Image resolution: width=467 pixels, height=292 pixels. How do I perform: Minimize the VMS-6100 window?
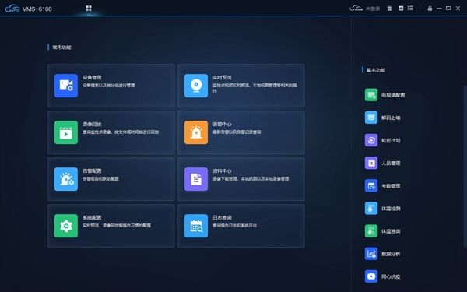[x=439, y=9]
